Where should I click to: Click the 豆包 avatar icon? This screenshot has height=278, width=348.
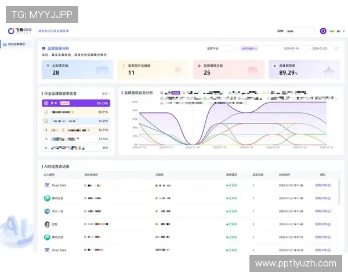47,224
